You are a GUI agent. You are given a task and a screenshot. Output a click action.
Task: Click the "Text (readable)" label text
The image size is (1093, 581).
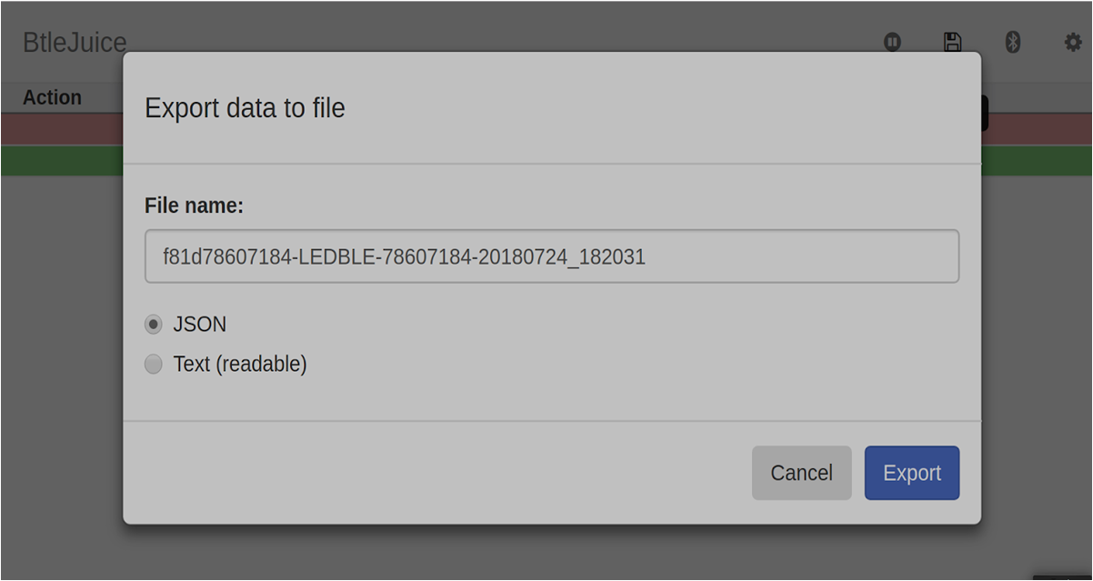[x=240, y=365]
